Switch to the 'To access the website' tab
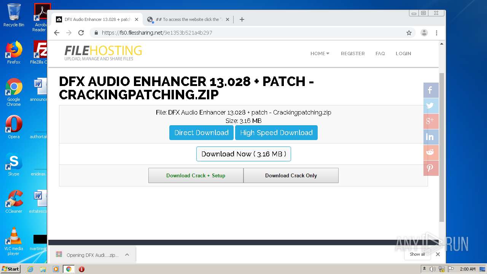This screenshot has height=274, width=487. 188,19
